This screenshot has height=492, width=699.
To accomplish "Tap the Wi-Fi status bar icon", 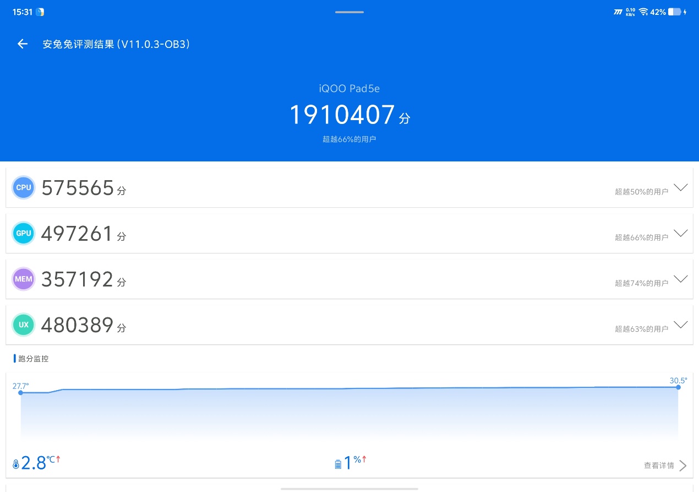I will tap(643, 12).
